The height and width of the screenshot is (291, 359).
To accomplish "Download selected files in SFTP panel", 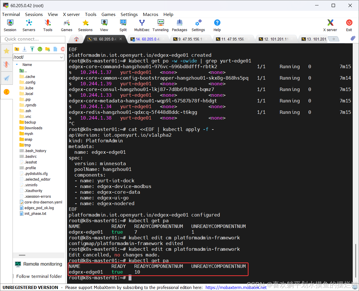I will [25, 49].
